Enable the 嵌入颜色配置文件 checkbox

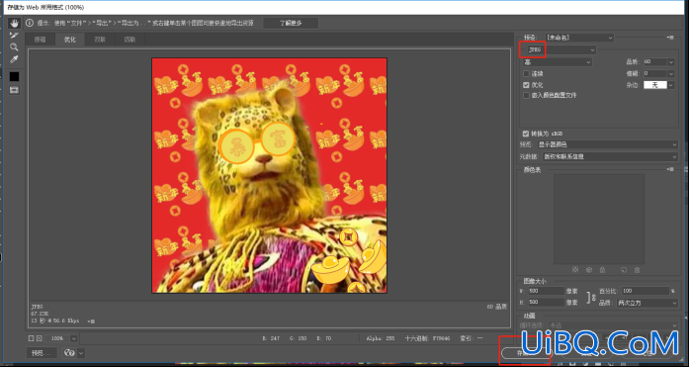[x=526, y=95]
